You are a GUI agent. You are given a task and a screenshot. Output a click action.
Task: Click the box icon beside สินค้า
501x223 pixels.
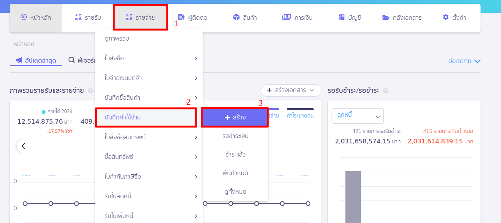(x=237, y=17)
